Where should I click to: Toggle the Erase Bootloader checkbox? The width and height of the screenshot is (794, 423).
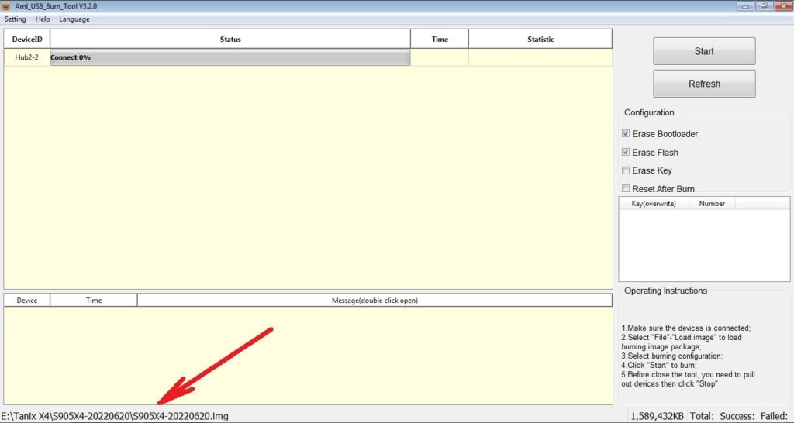[626, 133]
